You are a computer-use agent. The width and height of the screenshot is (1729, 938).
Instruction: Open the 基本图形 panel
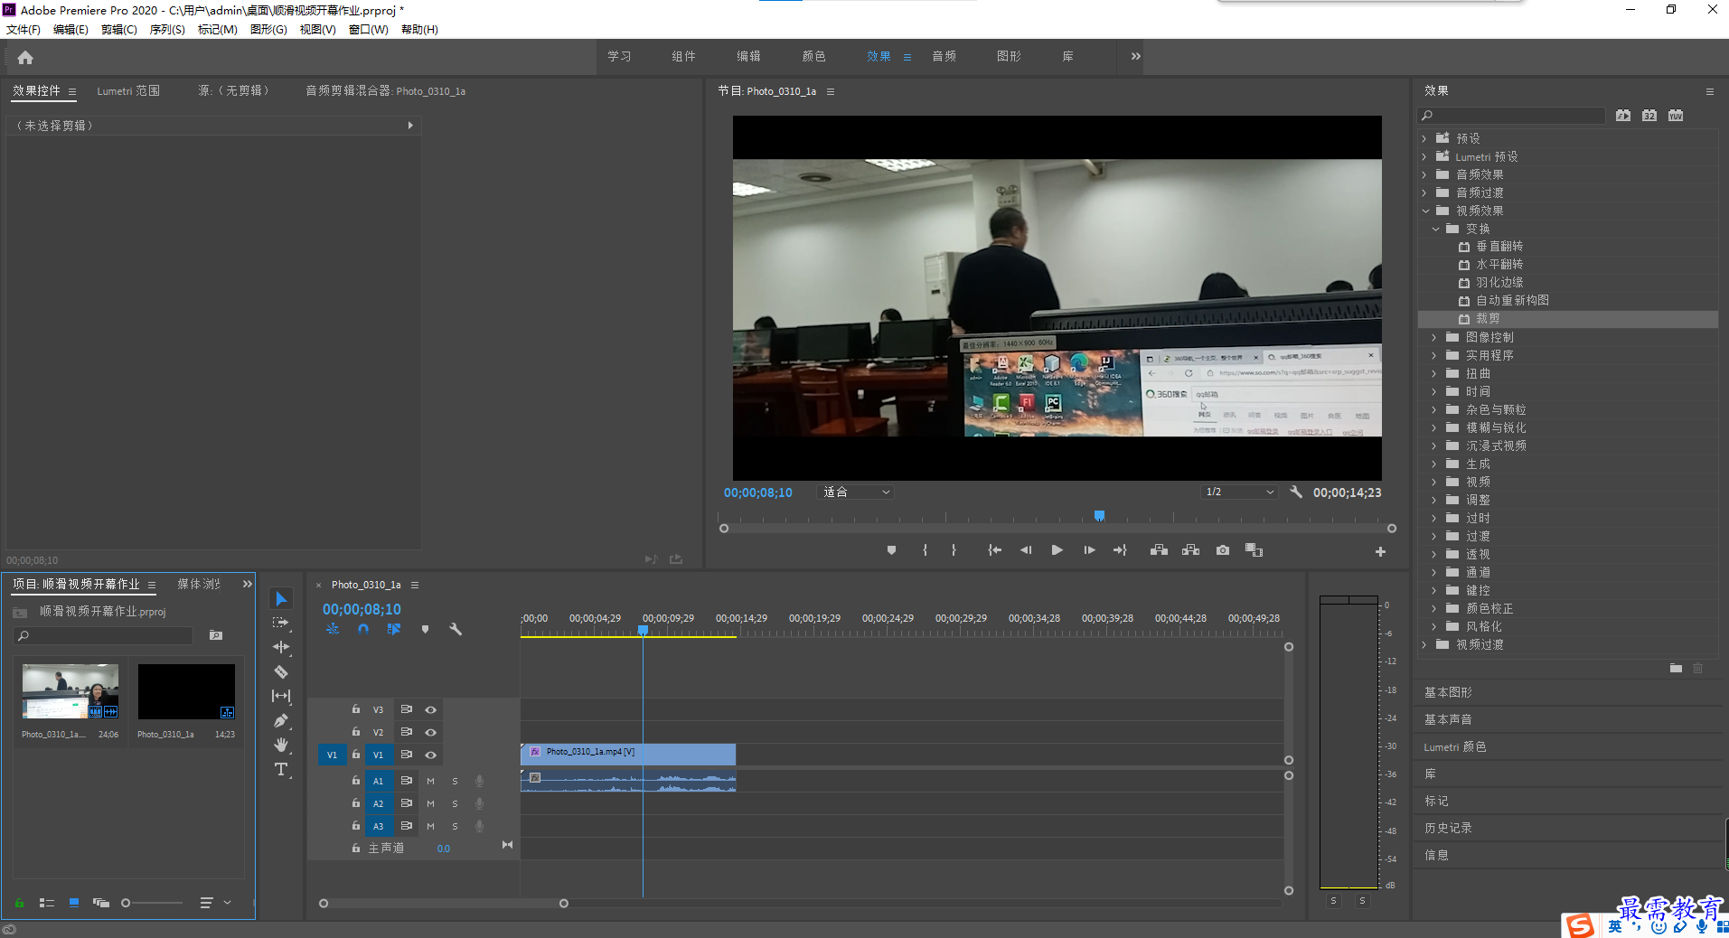click(x=1448, y=692)
